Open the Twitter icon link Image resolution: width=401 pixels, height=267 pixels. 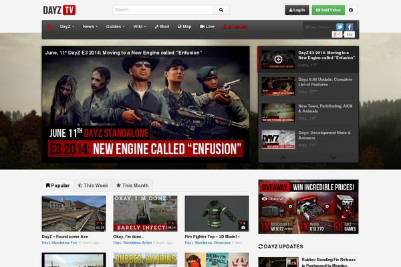coord(340,27)
